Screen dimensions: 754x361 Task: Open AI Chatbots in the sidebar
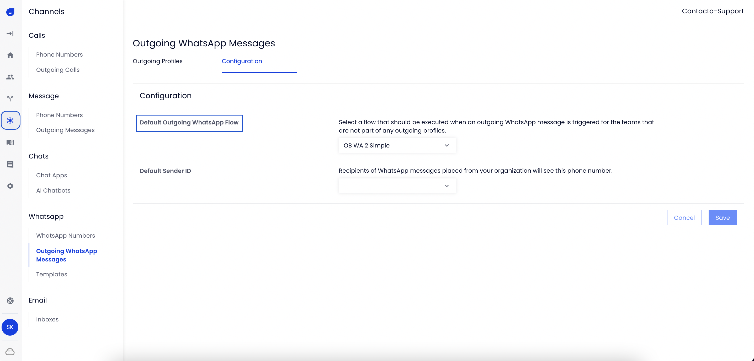tap(53, 190)
